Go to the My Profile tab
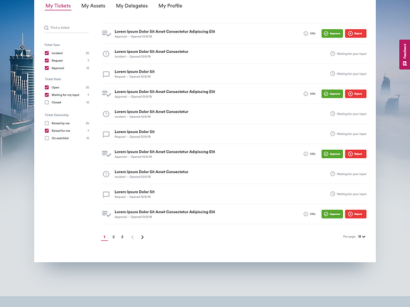This screenshot has width=410, height=307. 170,6
